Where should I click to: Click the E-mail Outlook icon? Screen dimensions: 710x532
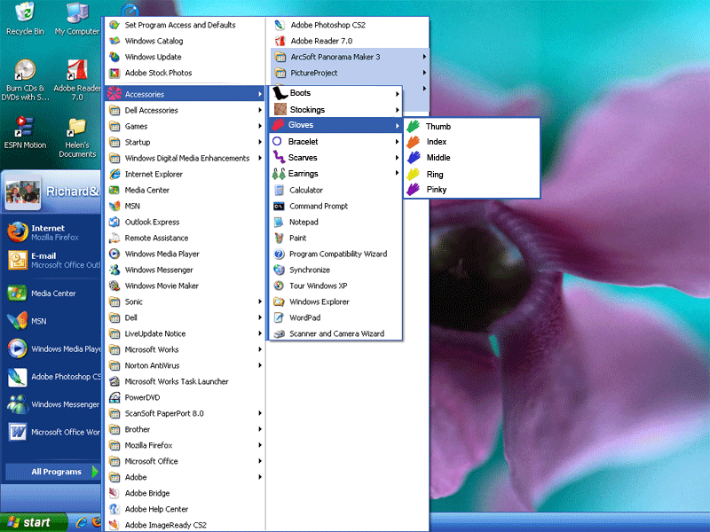point(18,260)
